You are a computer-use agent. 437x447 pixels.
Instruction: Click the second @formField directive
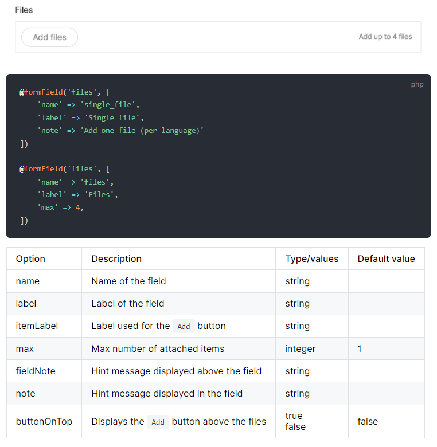41,168
